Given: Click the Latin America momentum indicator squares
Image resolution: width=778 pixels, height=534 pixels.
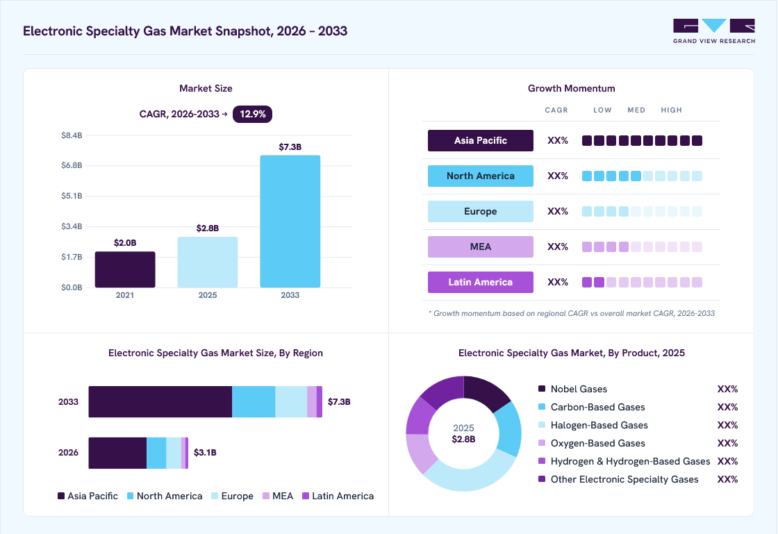Looking at the screenshot, I should click(642, 282).
